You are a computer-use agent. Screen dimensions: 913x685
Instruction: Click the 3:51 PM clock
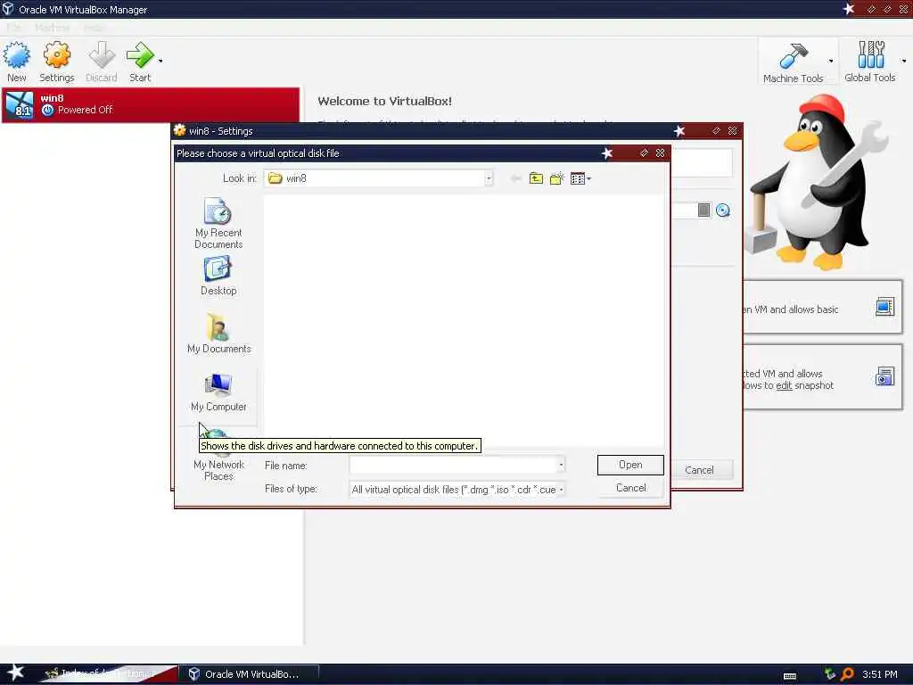(880, 674)
